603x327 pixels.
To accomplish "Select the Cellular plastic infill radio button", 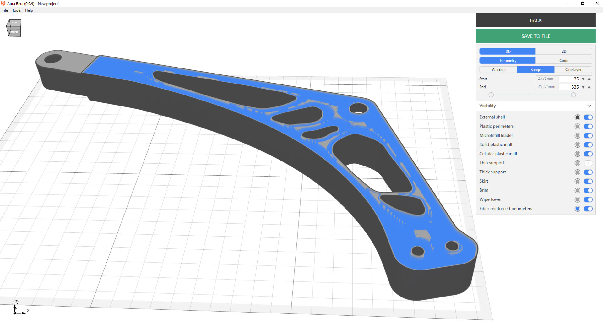I will click(577, 154).
